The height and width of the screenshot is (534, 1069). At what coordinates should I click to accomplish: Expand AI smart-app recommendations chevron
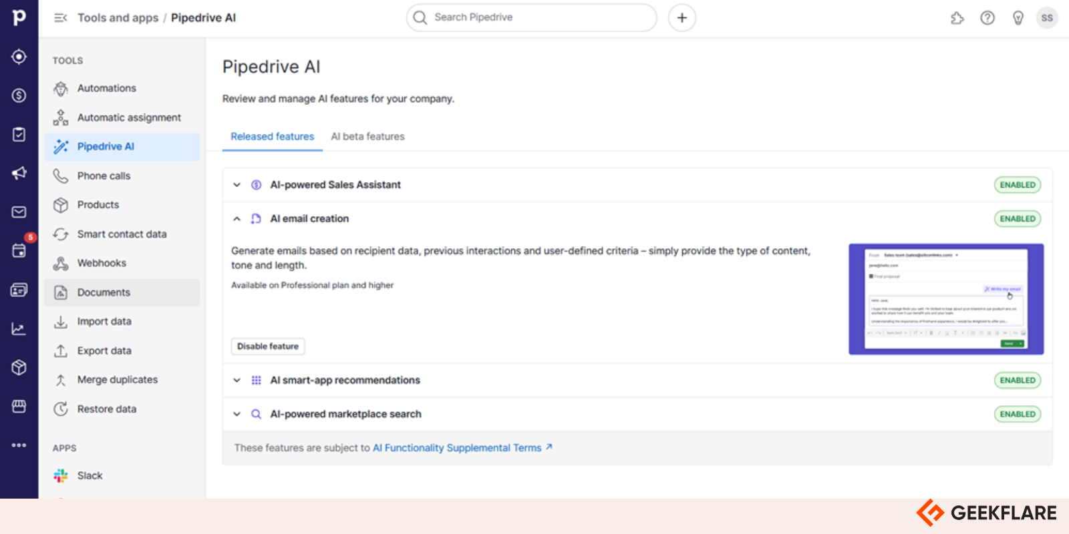(237, 380)
